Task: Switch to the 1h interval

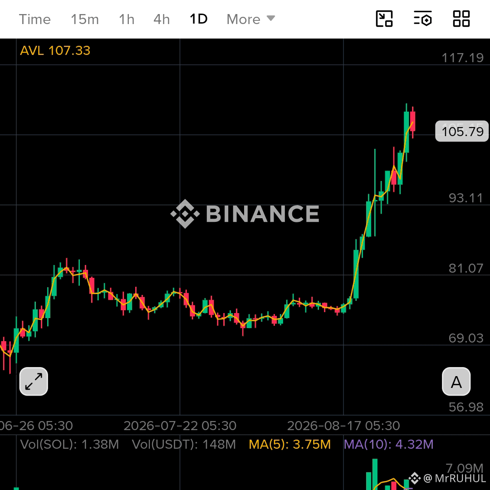Action: tap(127, 20)
